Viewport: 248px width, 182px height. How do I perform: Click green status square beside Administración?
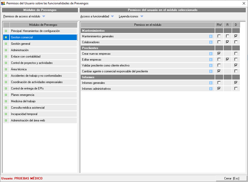[6, 50]
